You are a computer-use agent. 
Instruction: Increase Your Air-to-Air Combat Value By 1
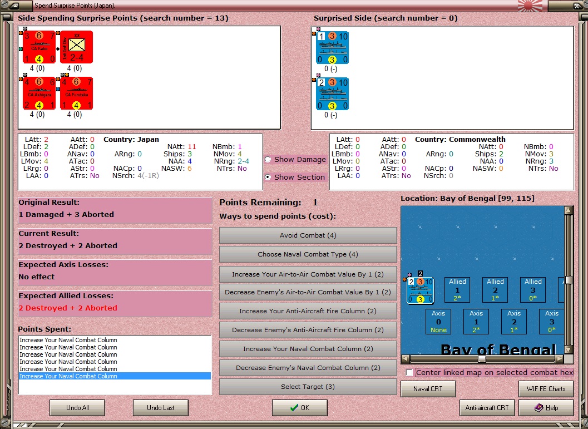(308, 274)
